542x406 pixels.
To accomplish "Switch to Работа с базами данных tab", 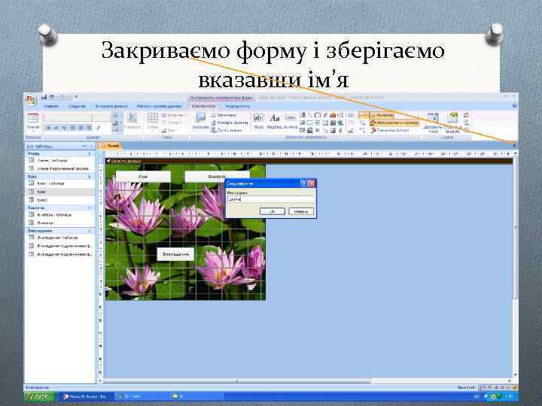I will [x=159, y=106].
